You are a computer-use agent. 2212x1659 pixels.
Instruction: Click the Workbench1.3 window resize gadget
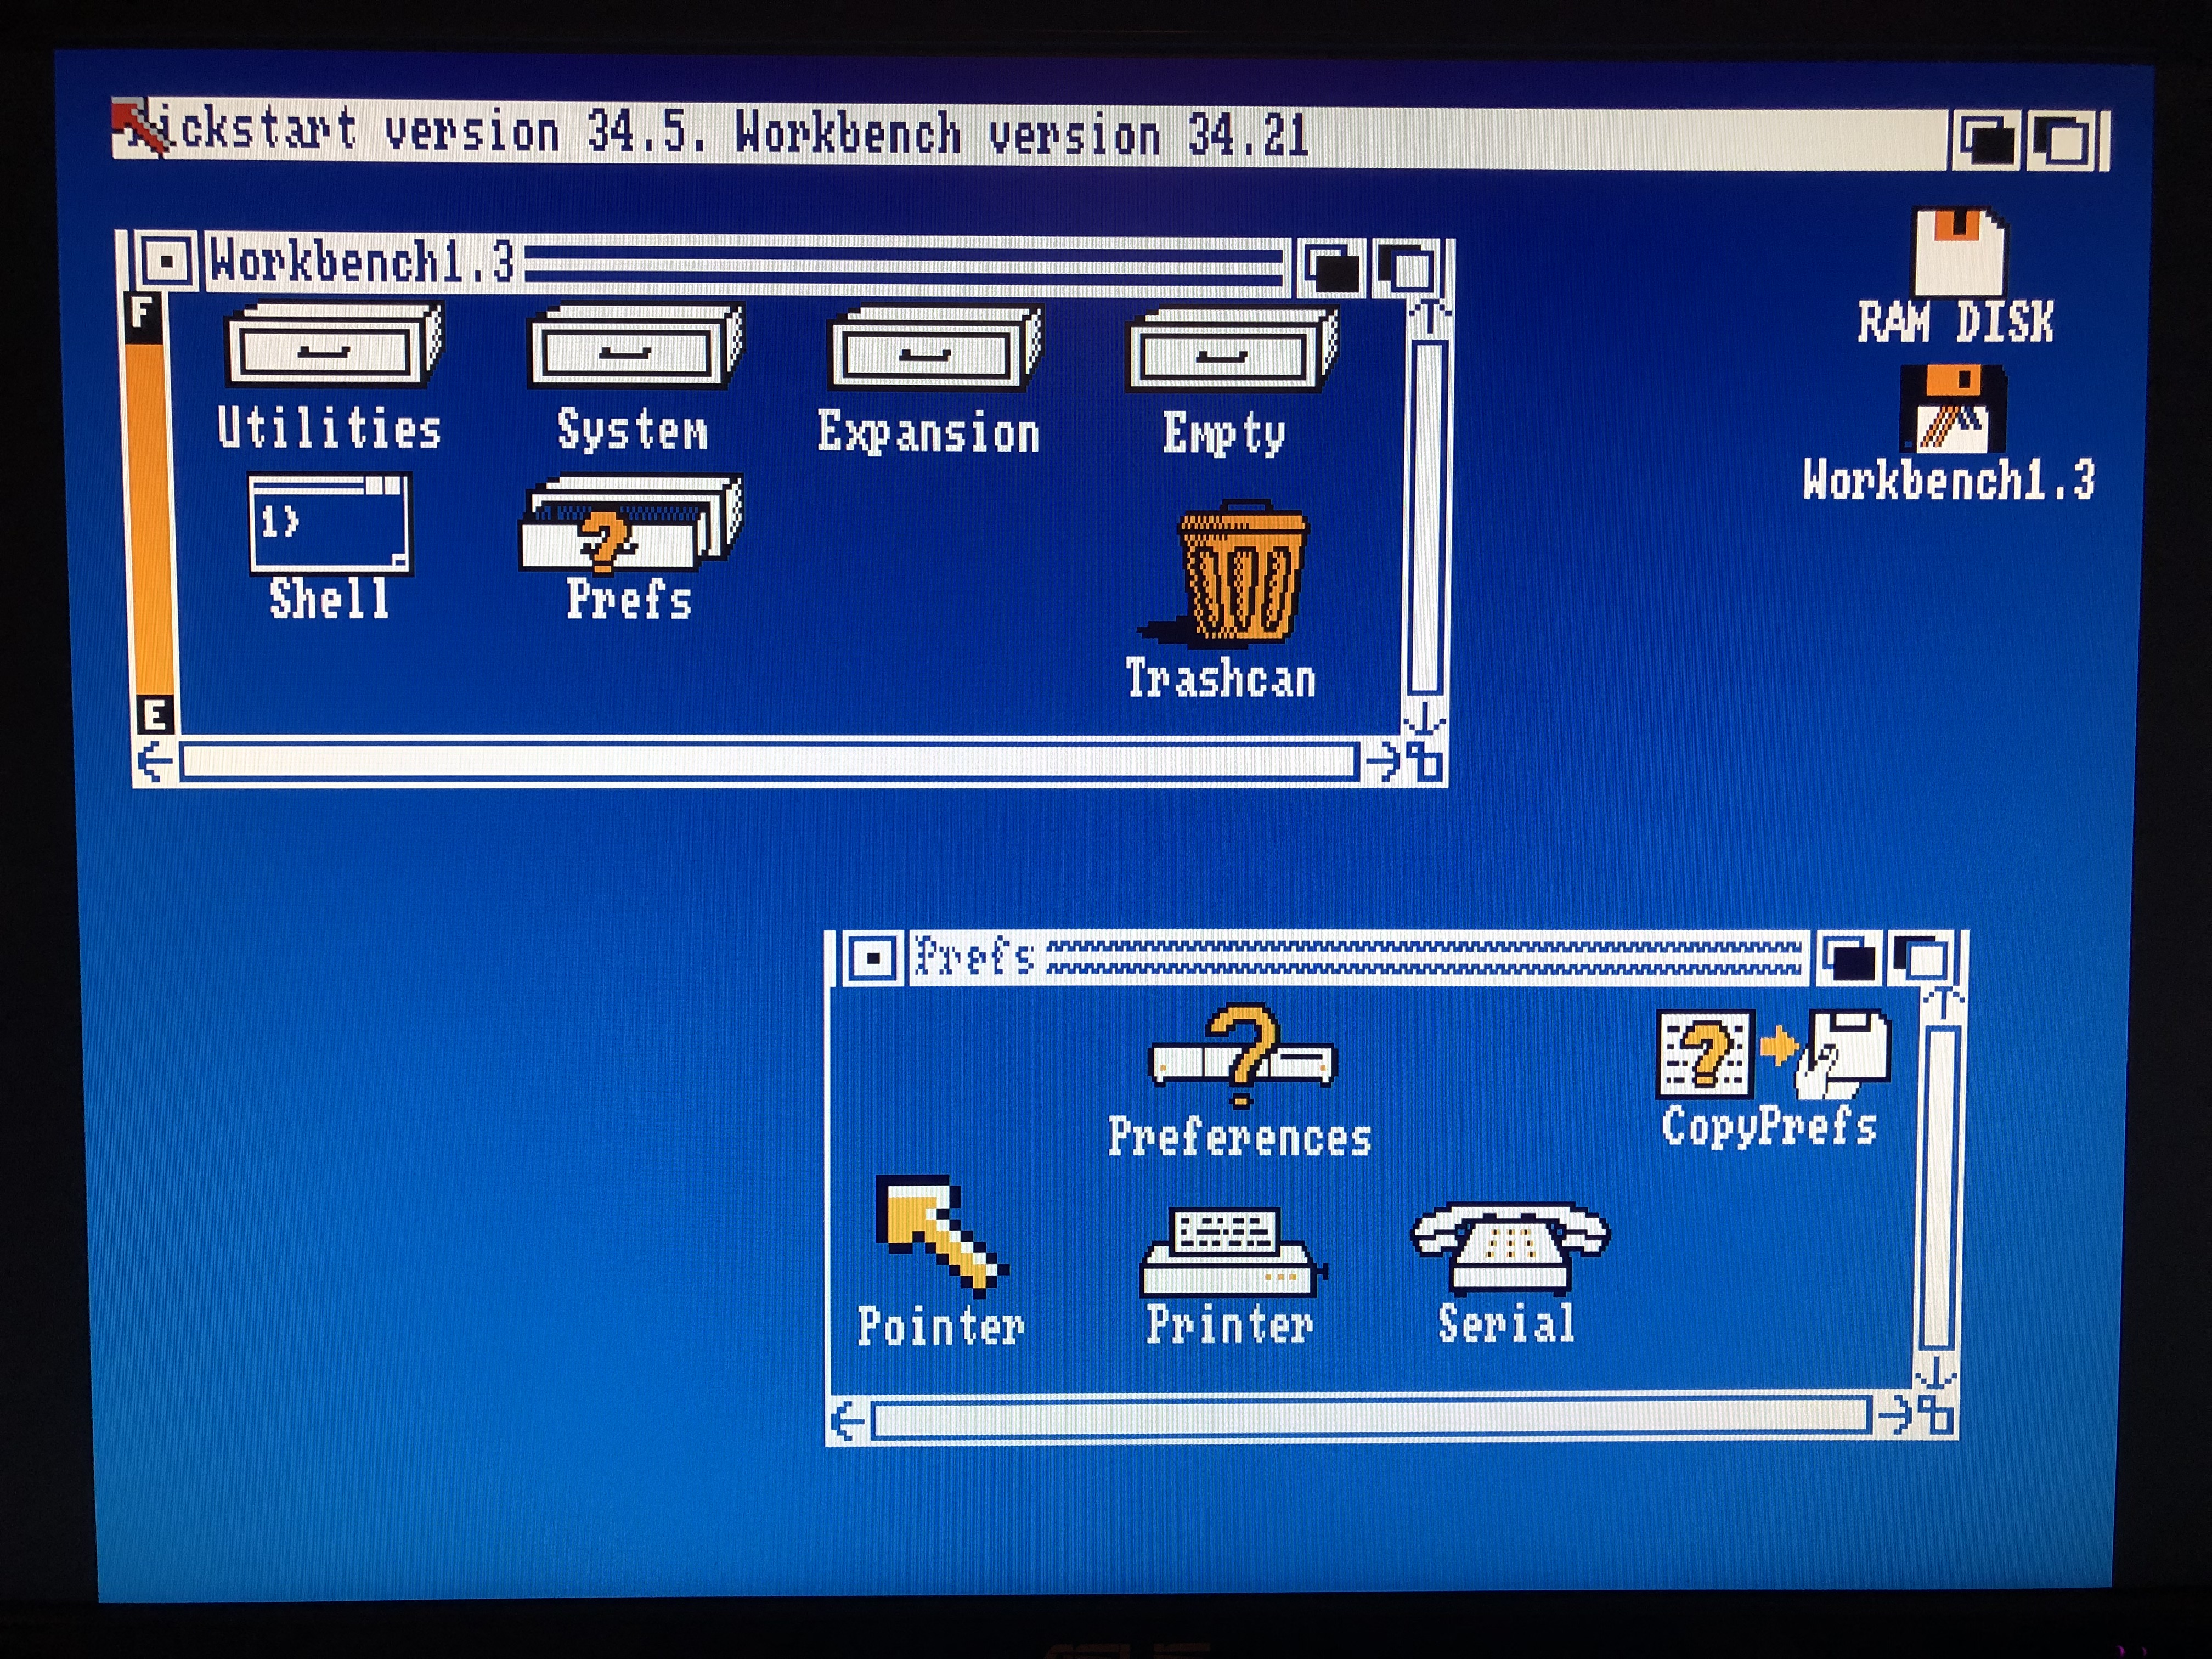click(1425, 763)
